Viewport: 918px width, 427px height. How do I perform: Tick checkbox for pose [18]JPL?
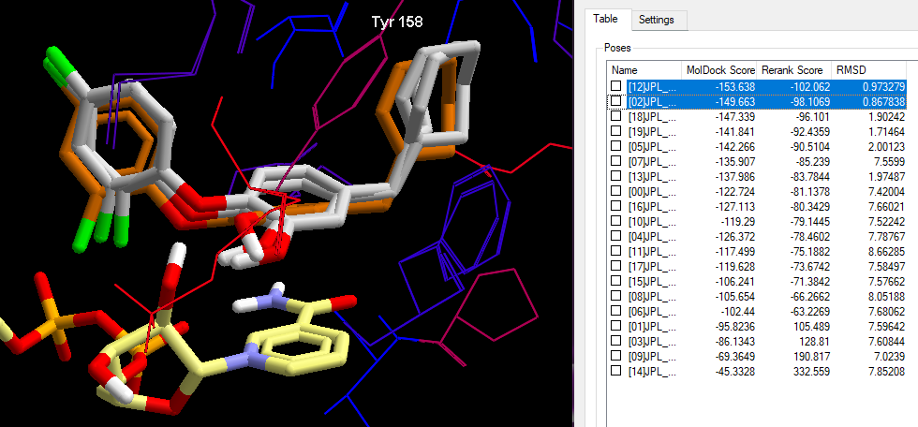[x=616, y=116]
